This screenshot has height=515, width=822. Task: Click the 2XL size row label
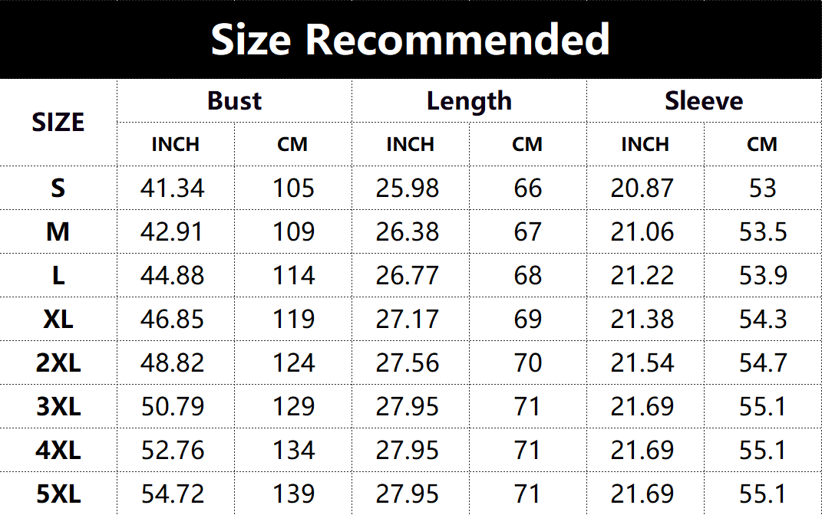pyautogui.click(x=58, y=362)
